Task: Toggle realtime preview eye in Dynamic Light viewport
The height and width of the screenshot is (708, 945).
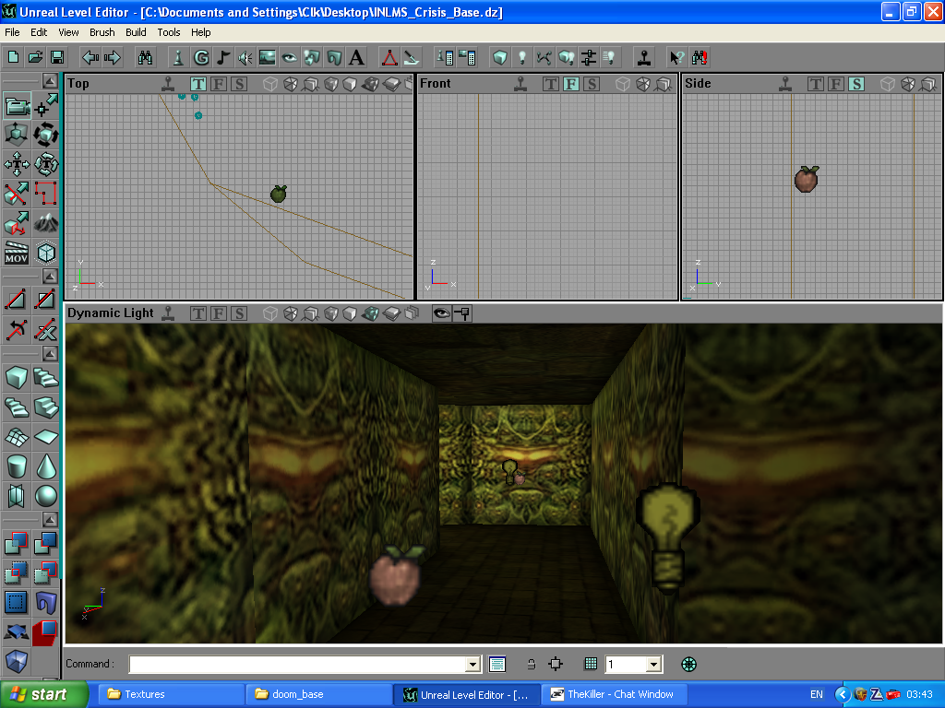Action: 442,313
